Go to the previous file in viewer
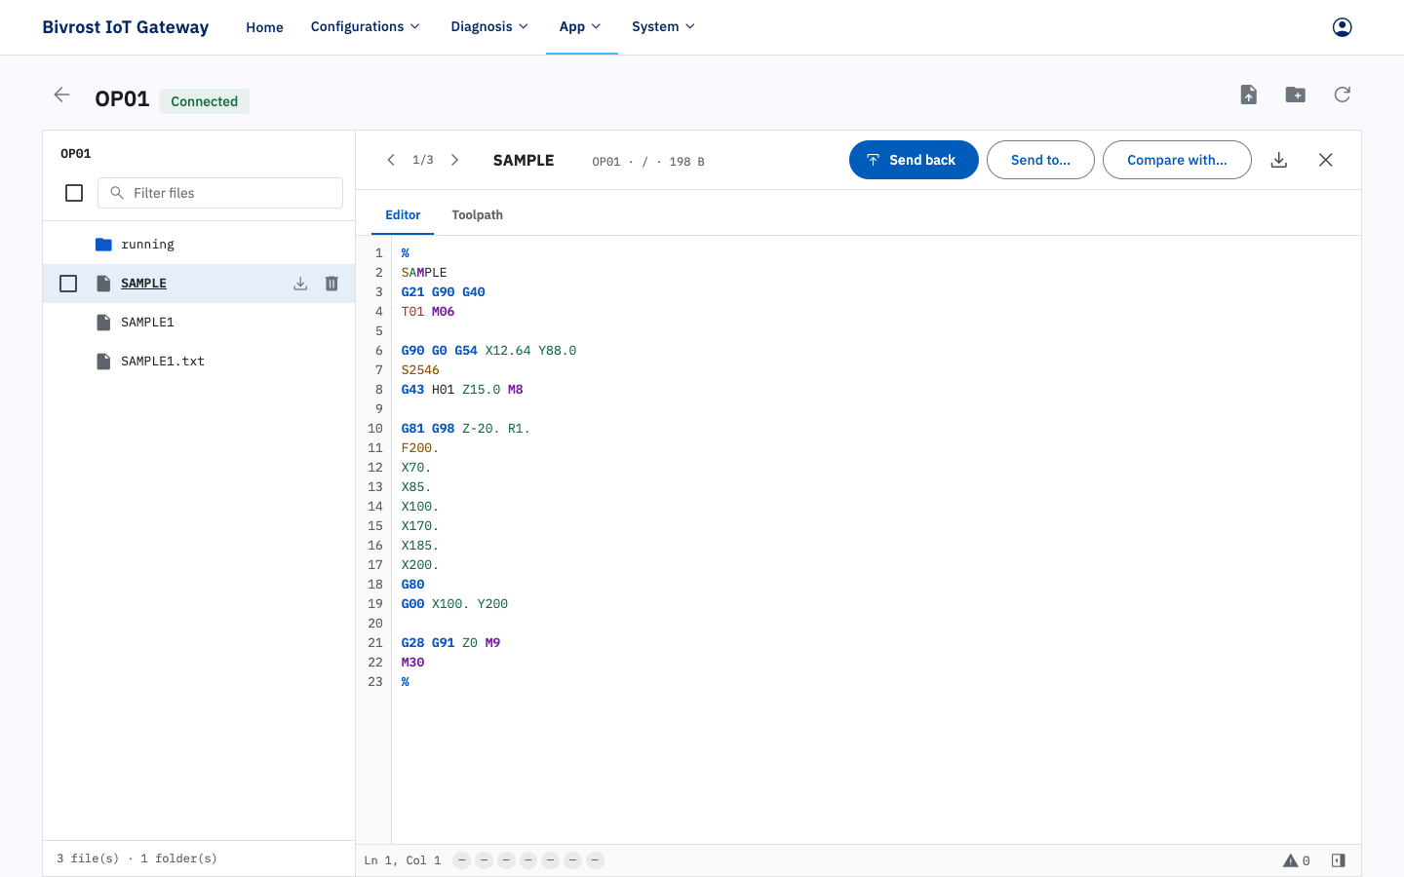 391,160
